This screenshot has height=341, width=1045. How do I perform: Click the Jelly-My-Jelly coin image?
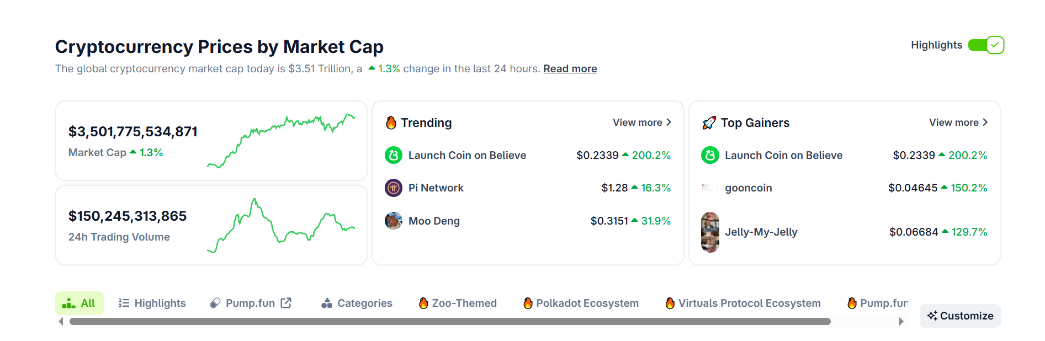pyautogui.click(x=710, y=232)
